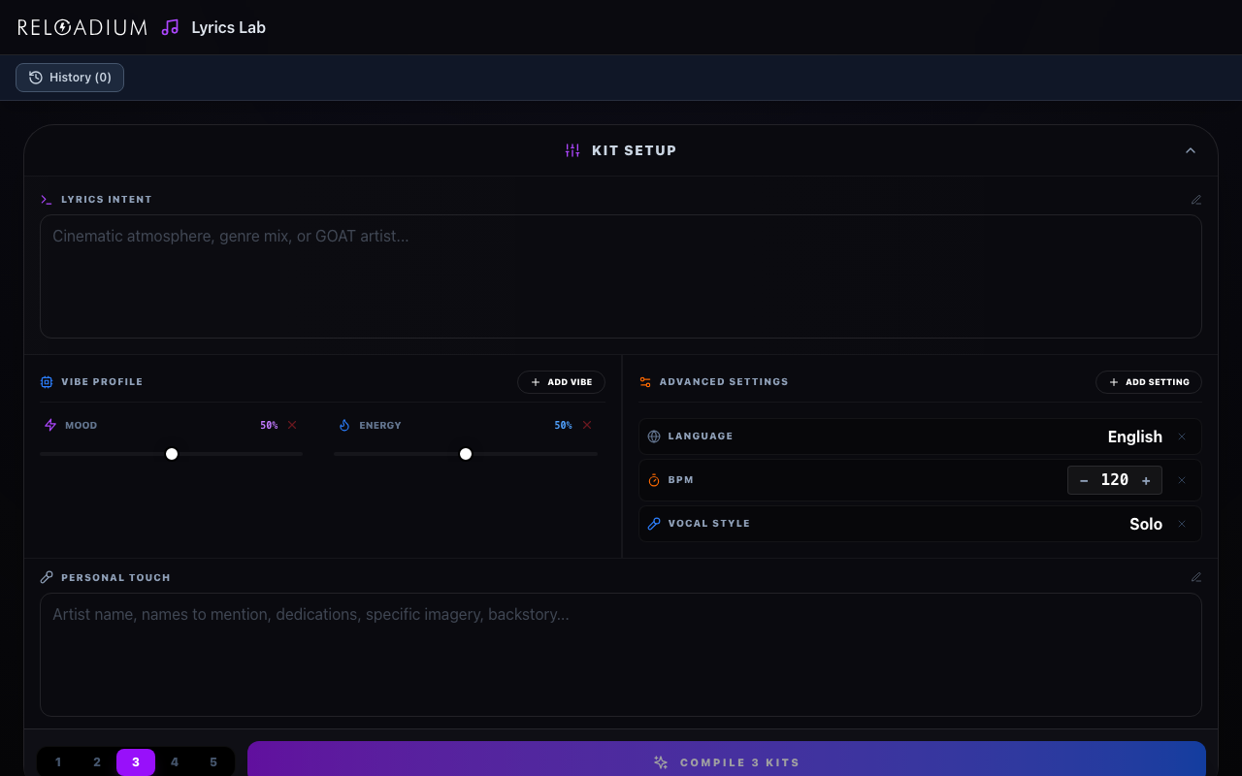This screenshot has height=776, width=1242.
Task: Select kit count 1
Action: coord(58,762)
